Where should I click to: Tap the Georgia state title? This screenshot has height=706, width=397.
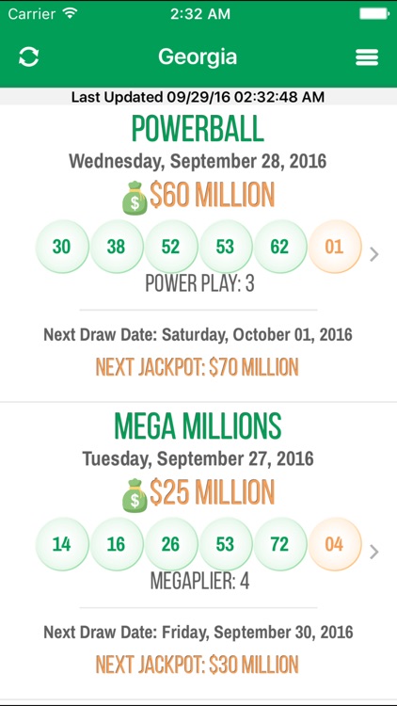coord(198,57)
